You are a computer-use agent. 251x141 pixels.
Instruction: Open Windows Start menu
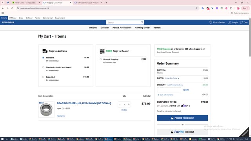pyautogui.click(x=2, y=139)
